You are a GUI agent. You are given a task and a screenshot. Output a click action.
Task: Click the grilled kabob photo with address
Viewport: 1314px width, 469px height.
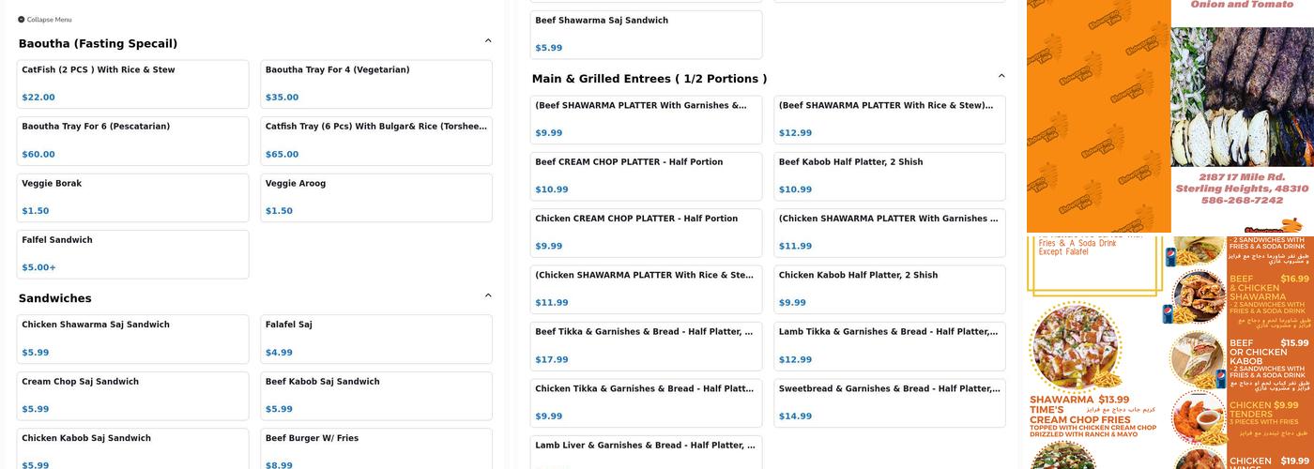(1241, 116)
